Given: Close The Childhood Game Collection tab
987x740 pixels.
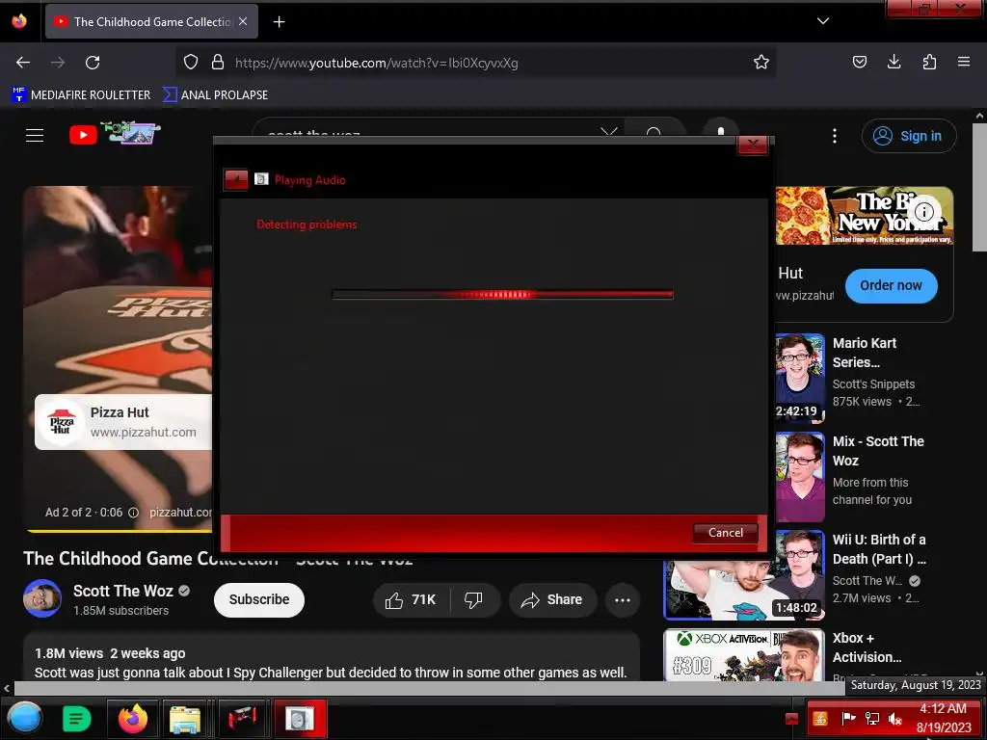Looking at the screenshot, I should pos(243,21).
